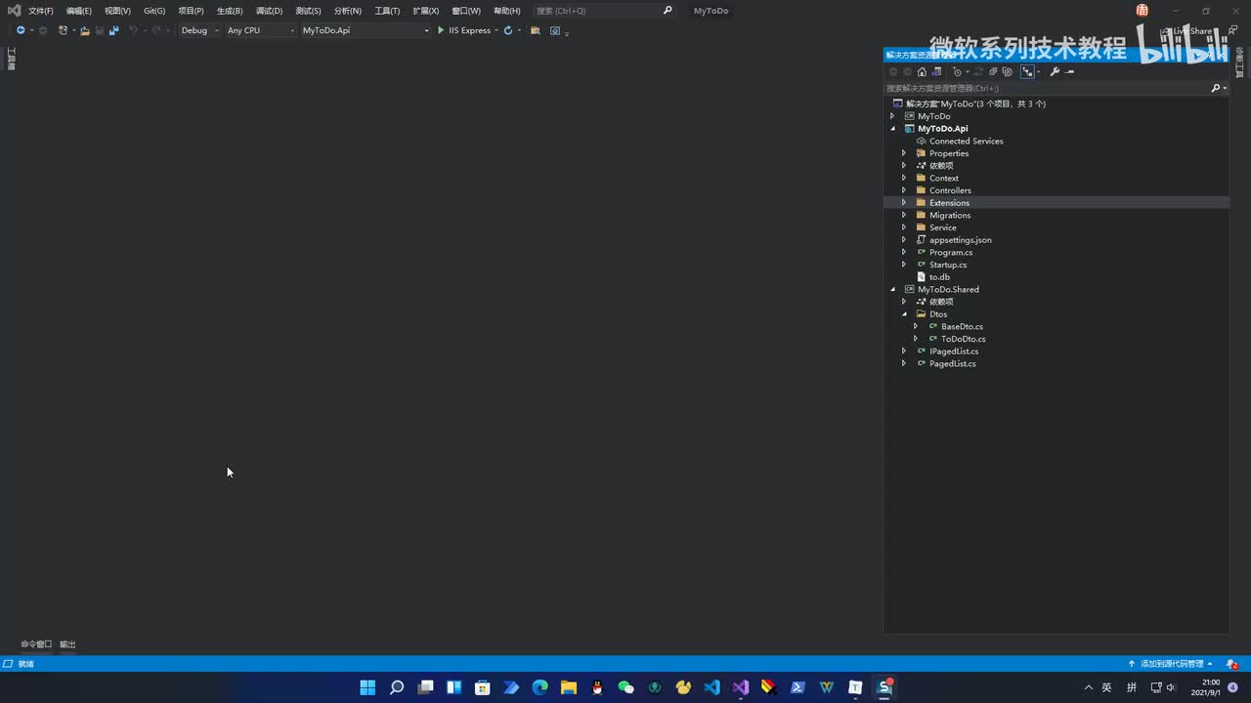Click the show all files icon
This screenshot has height=703, width=1251.
point(1007,71)
